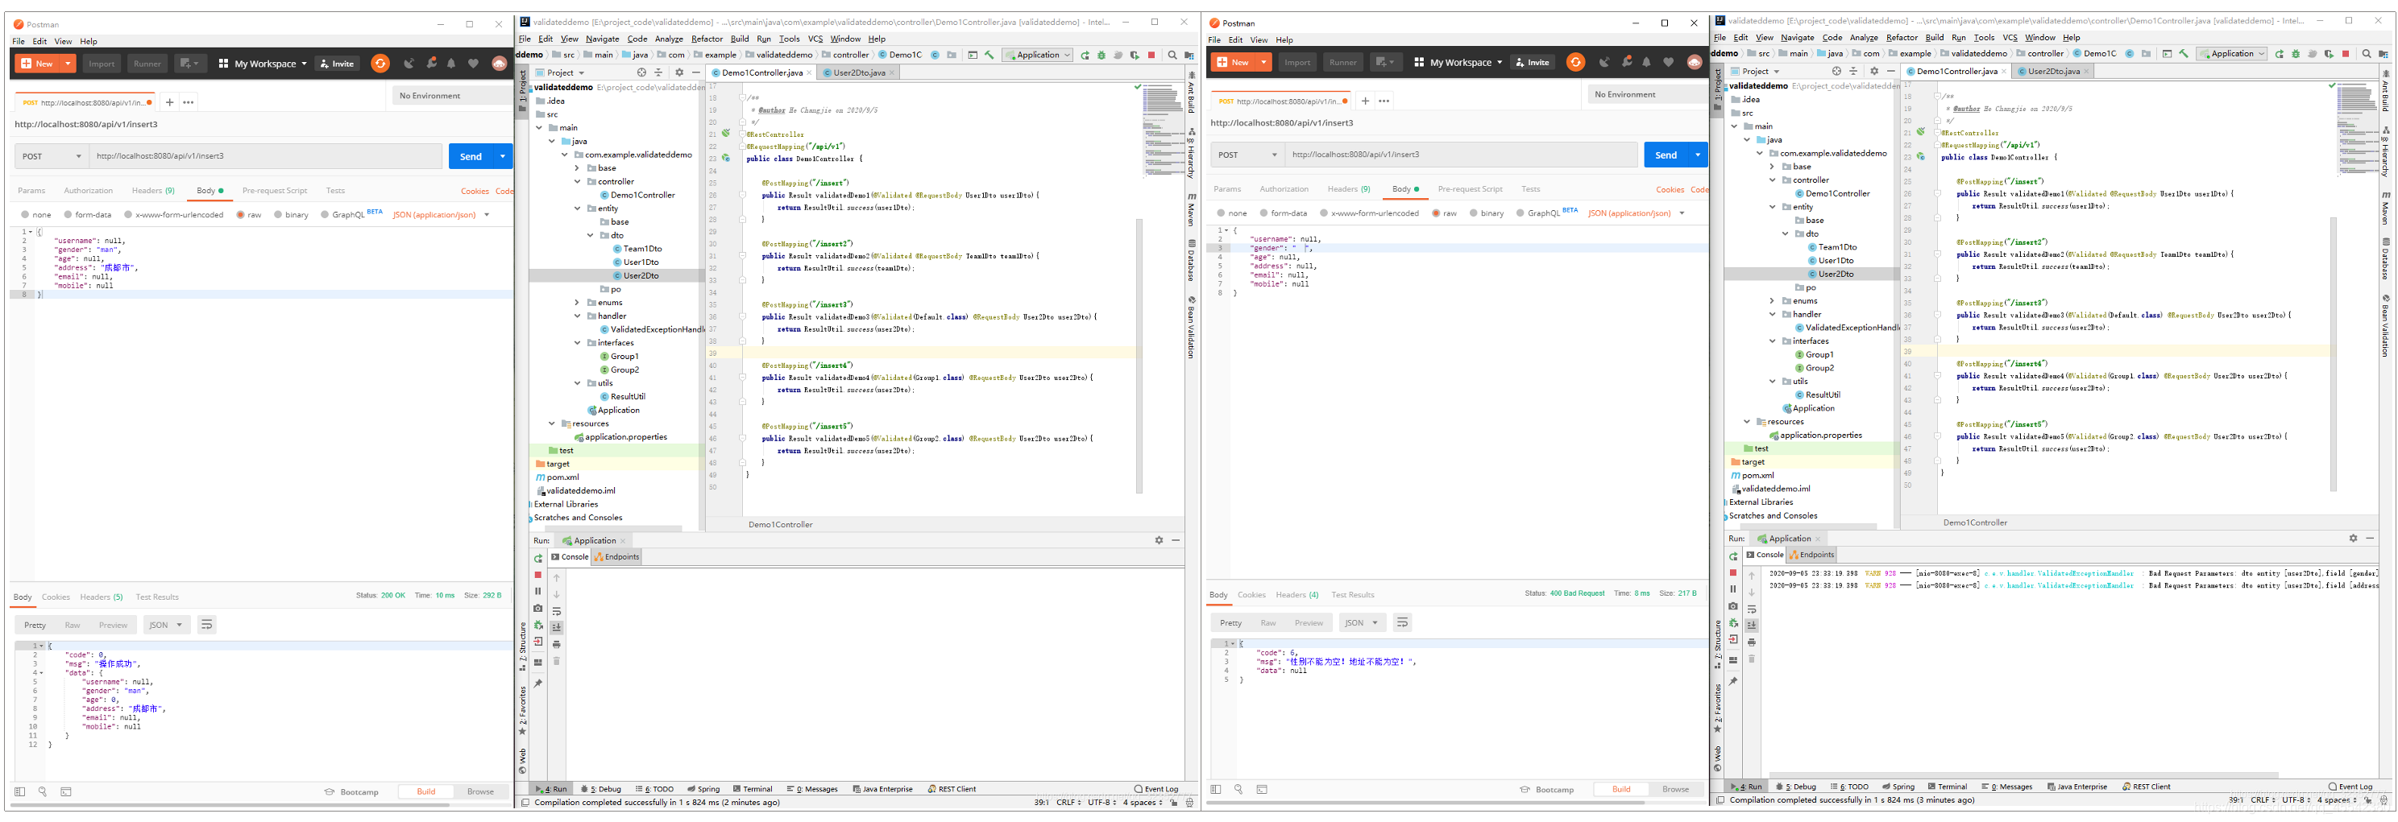
Task: Open settings wrench icon in right Postman window
Action: point(1626,62)
